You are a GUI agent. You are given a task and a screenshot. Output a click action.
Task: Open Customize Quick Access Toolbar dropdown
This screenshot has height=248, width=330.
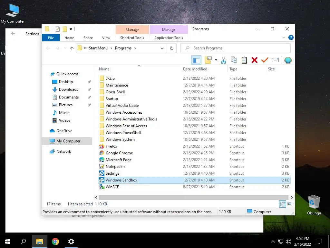[71, 29]
